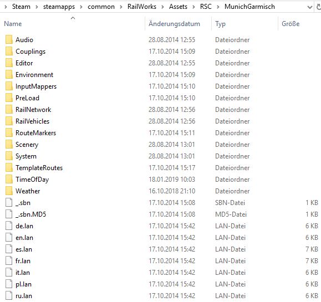Select the Scenery folder icon
This screenshot has width=321, height=302.
tap(9, 144)
